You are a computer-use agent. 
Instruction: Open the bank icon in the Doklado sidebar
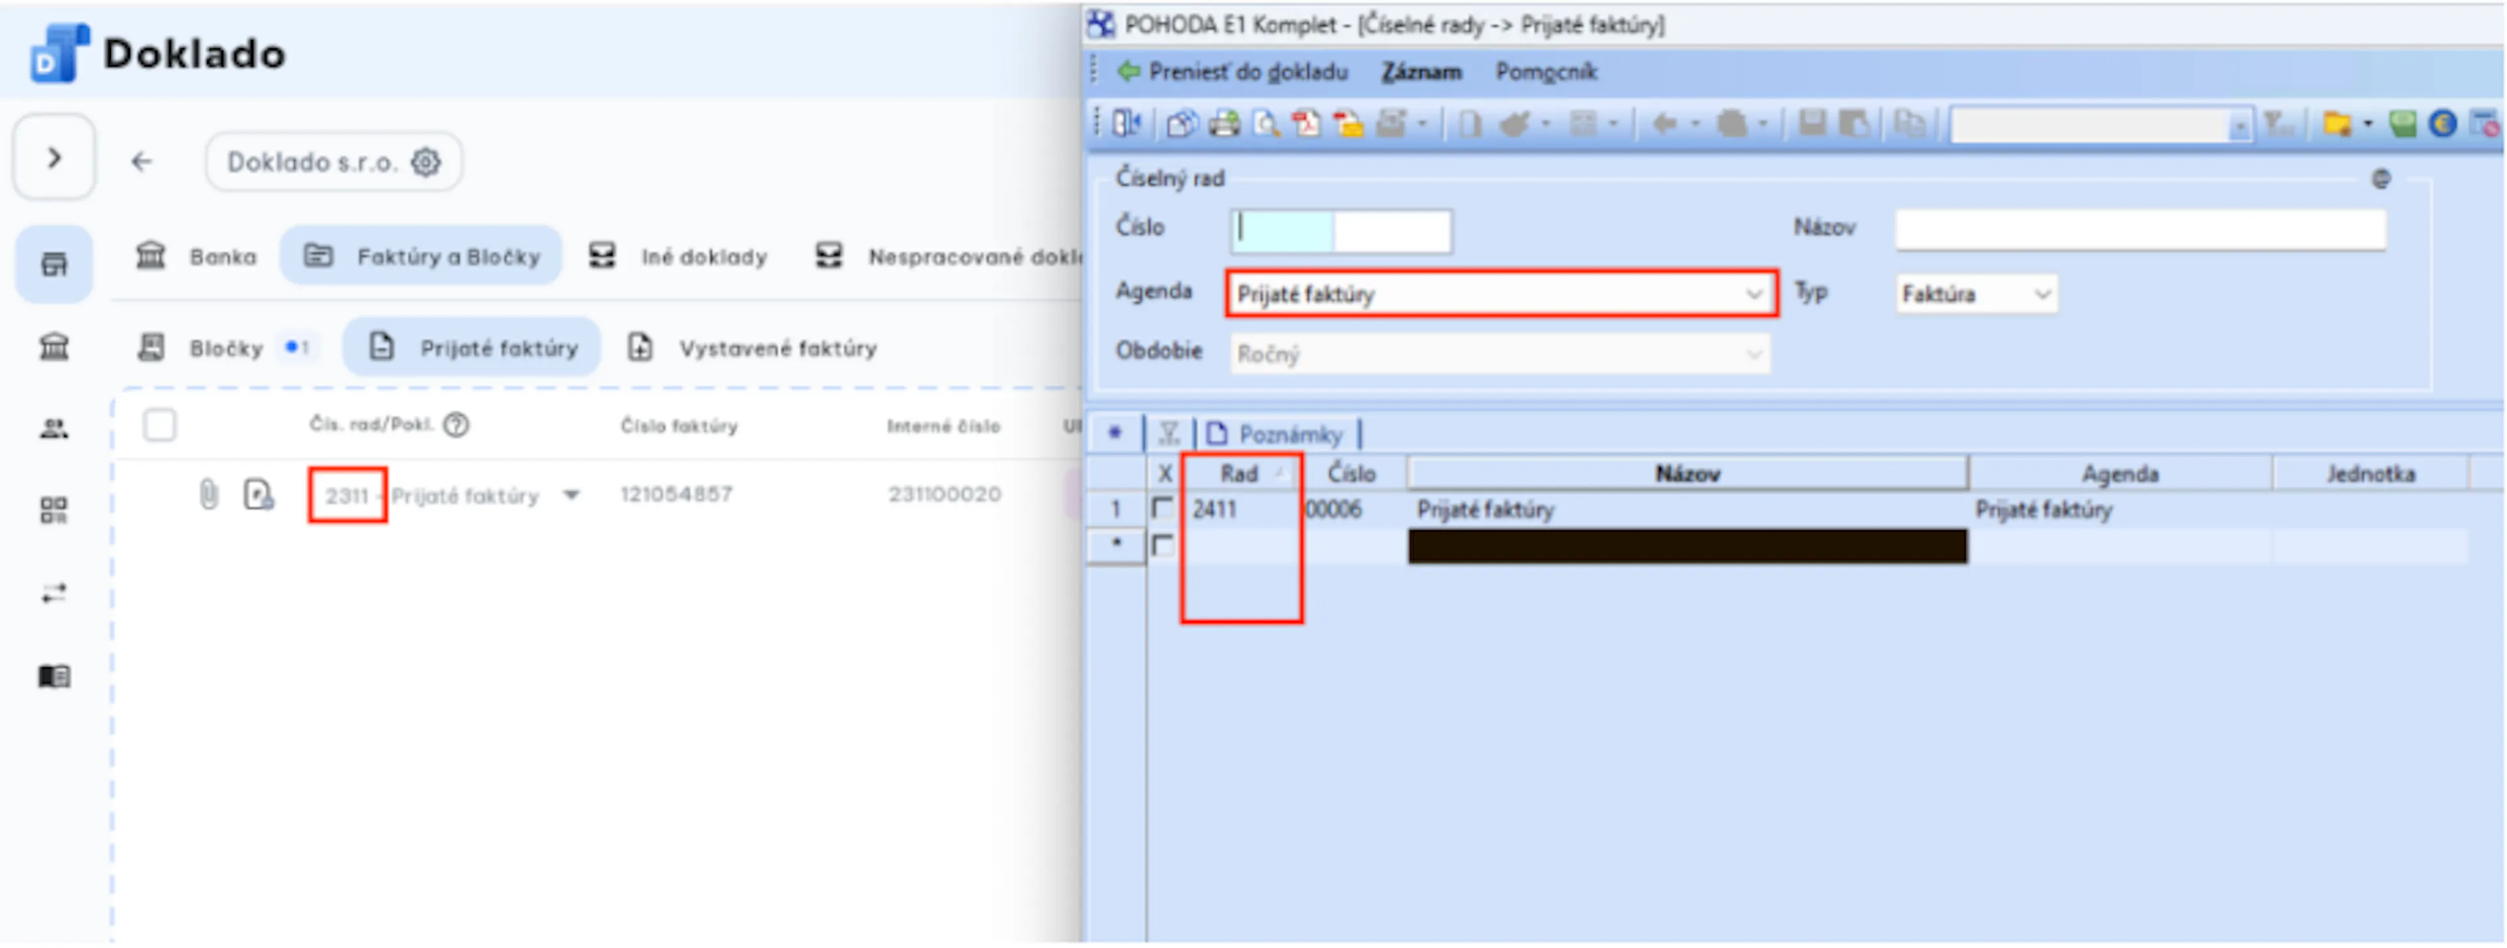tap(54, 347)
